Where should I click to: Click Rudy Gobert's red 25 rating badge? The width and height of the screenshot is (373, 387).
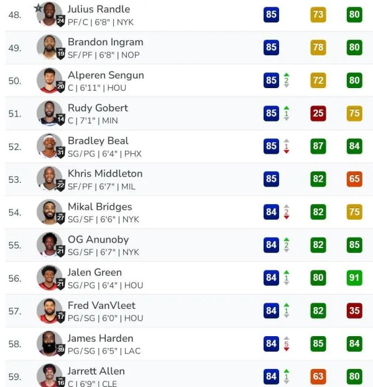[x=318, y=113]
